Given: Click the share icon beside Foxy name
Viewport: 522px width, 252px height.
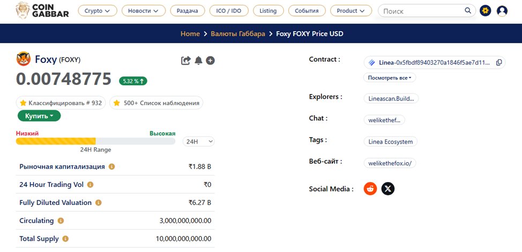Looking at the screenshot, I should click(186, 60).
